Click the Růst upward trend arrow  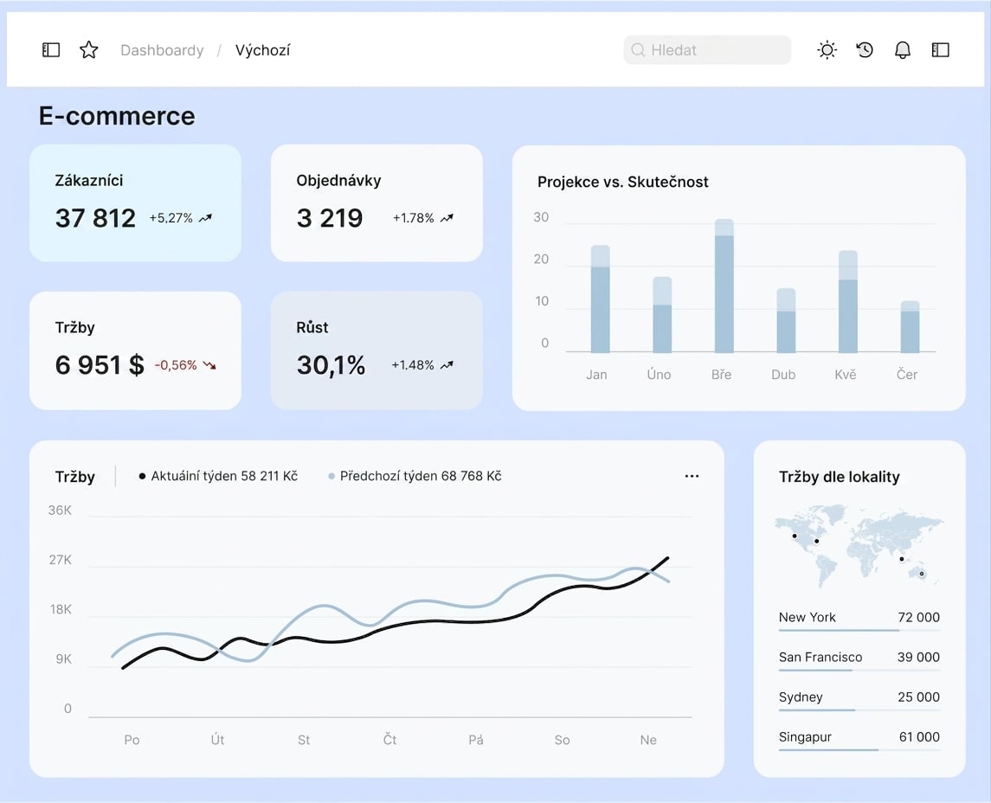[447, 365]
